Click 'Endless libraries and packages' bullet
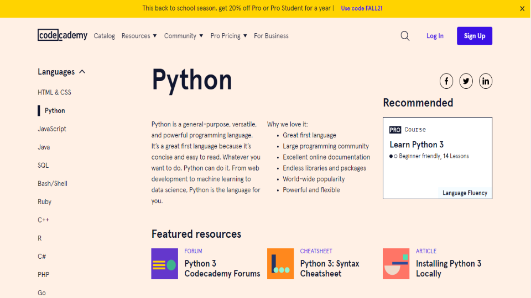This screenshot has height=298, width=531. 325,168
